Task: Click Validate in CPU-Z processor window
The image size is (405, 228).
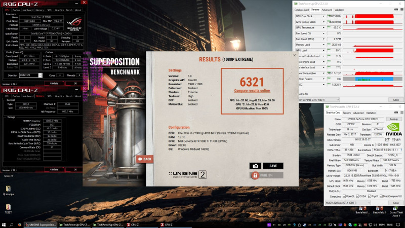Action: [54, 84]
